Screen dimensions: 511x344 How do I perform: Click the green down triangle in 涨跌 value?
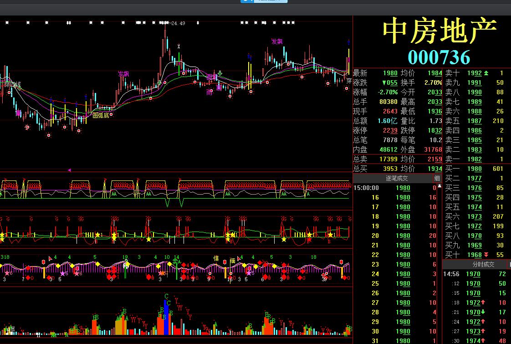pos(384,83)
